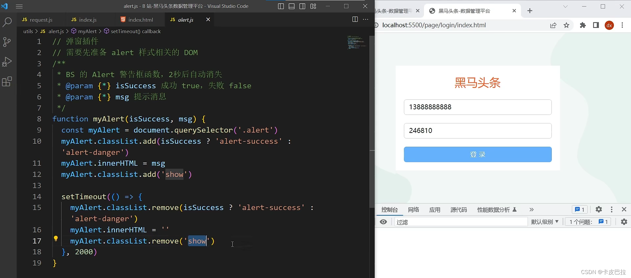The image size is (631, 278).
Task: Toggle primary side bar layout button
Action: (281, 6)
